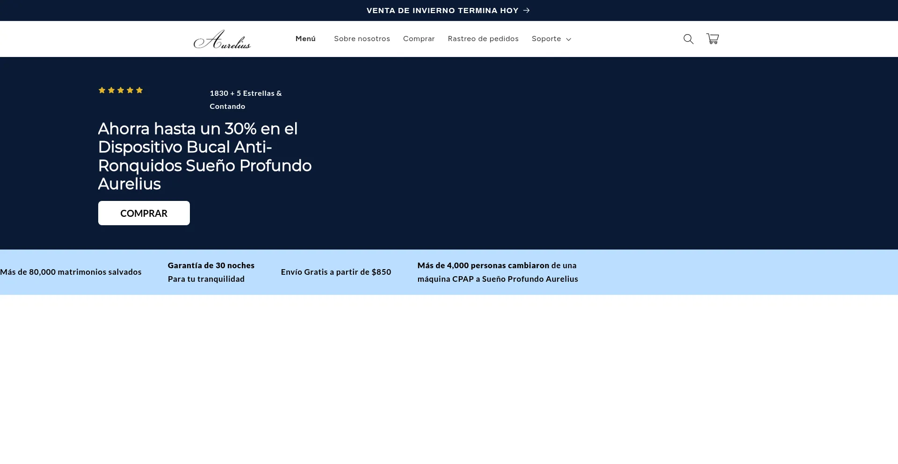Go to Sobre nosotros page
The width and height of the screenshot is (898, 464).
[362, 39]
